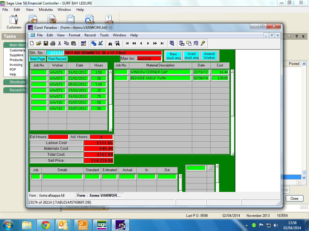Viewport: 309px width, 231px height.
Task: Click the Cut scissors icon
Action: pyautogui.click(x=60, y=43)
